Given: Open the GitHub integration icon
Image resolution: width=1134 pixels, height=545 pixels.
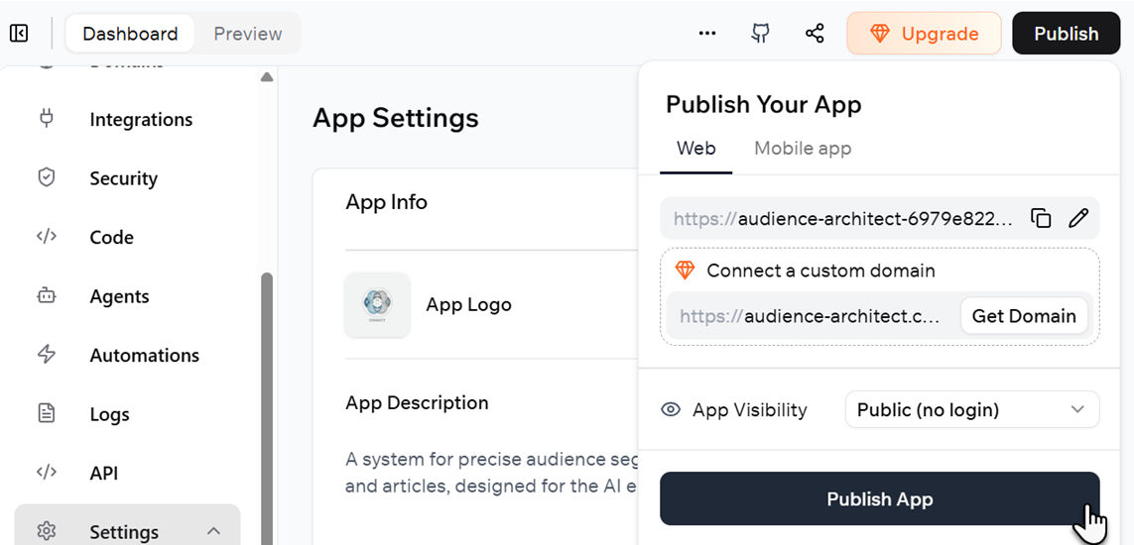Looking at the screenshot, I should pyautogui.click(x=760, y=34).
